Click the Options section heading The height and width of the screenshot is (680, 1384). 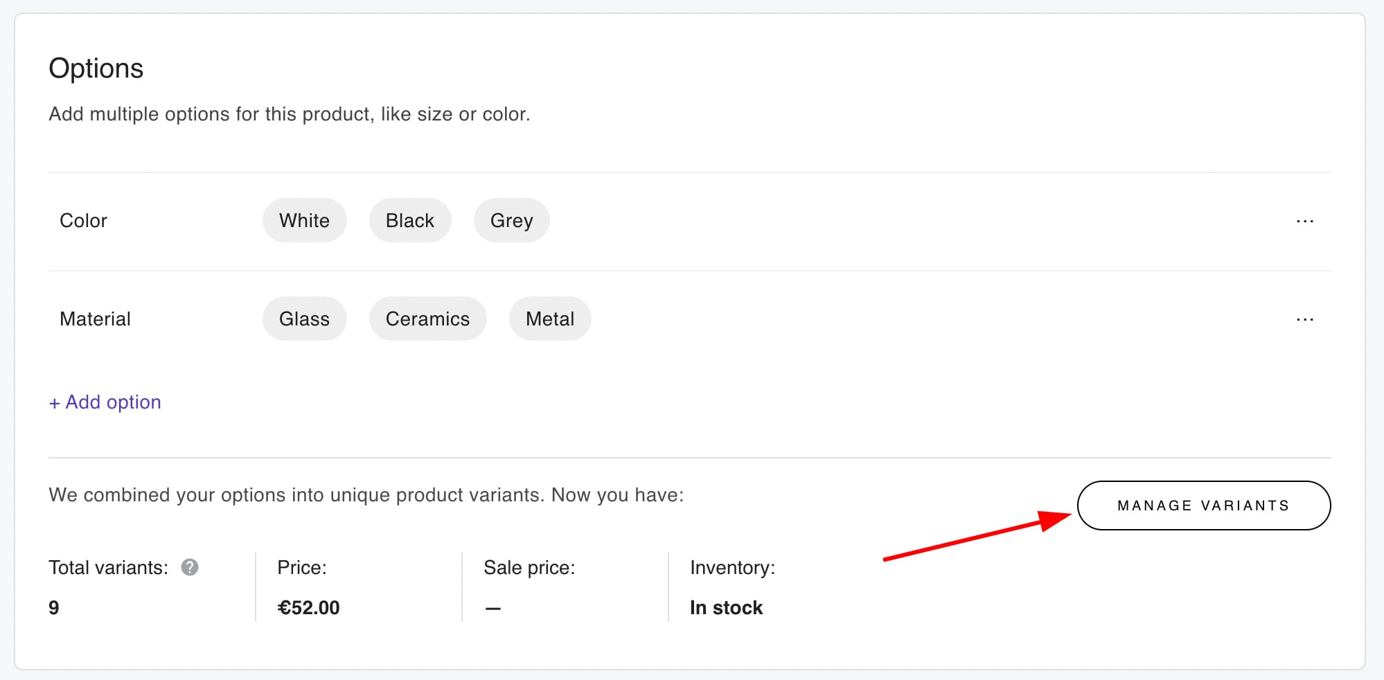click(x=96, y=69)
